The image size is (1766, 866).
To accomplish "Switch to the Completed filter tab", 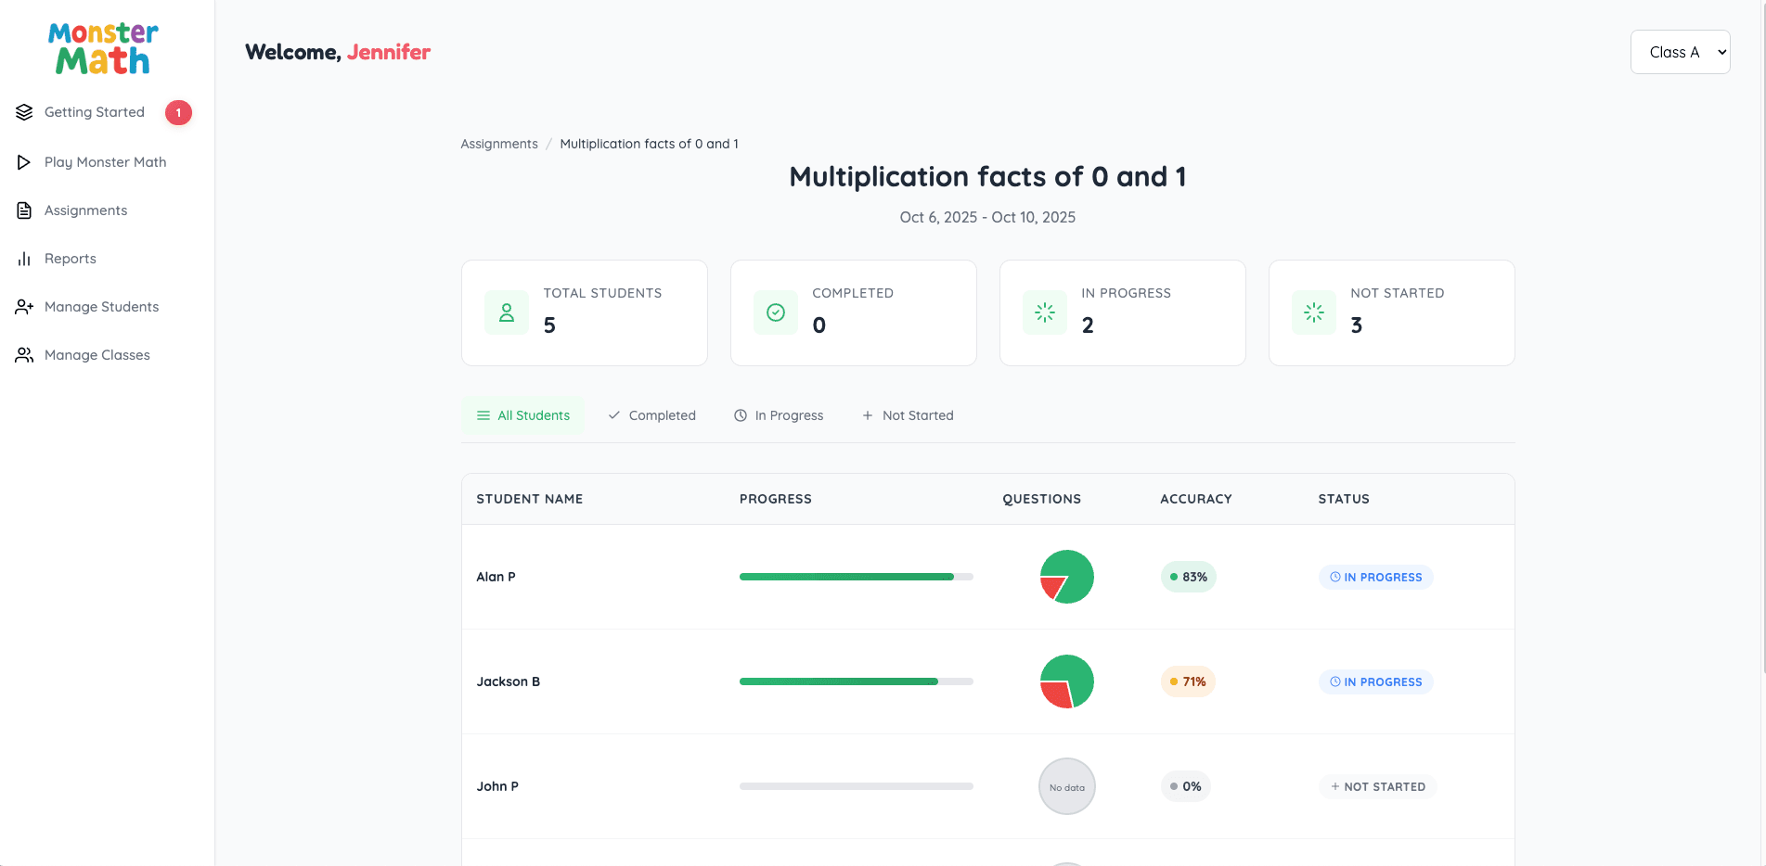I will tap(651, 415).
